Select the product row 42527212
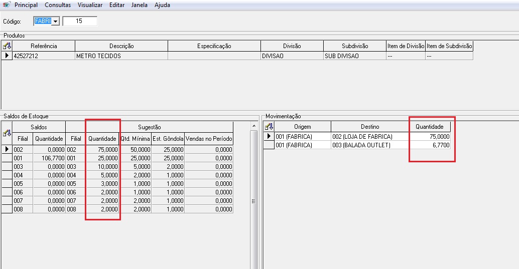The image size is (519, 269). 237,56
